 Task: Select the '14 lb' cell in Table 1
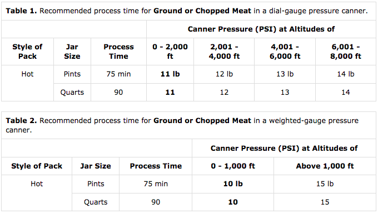point(345,74)
